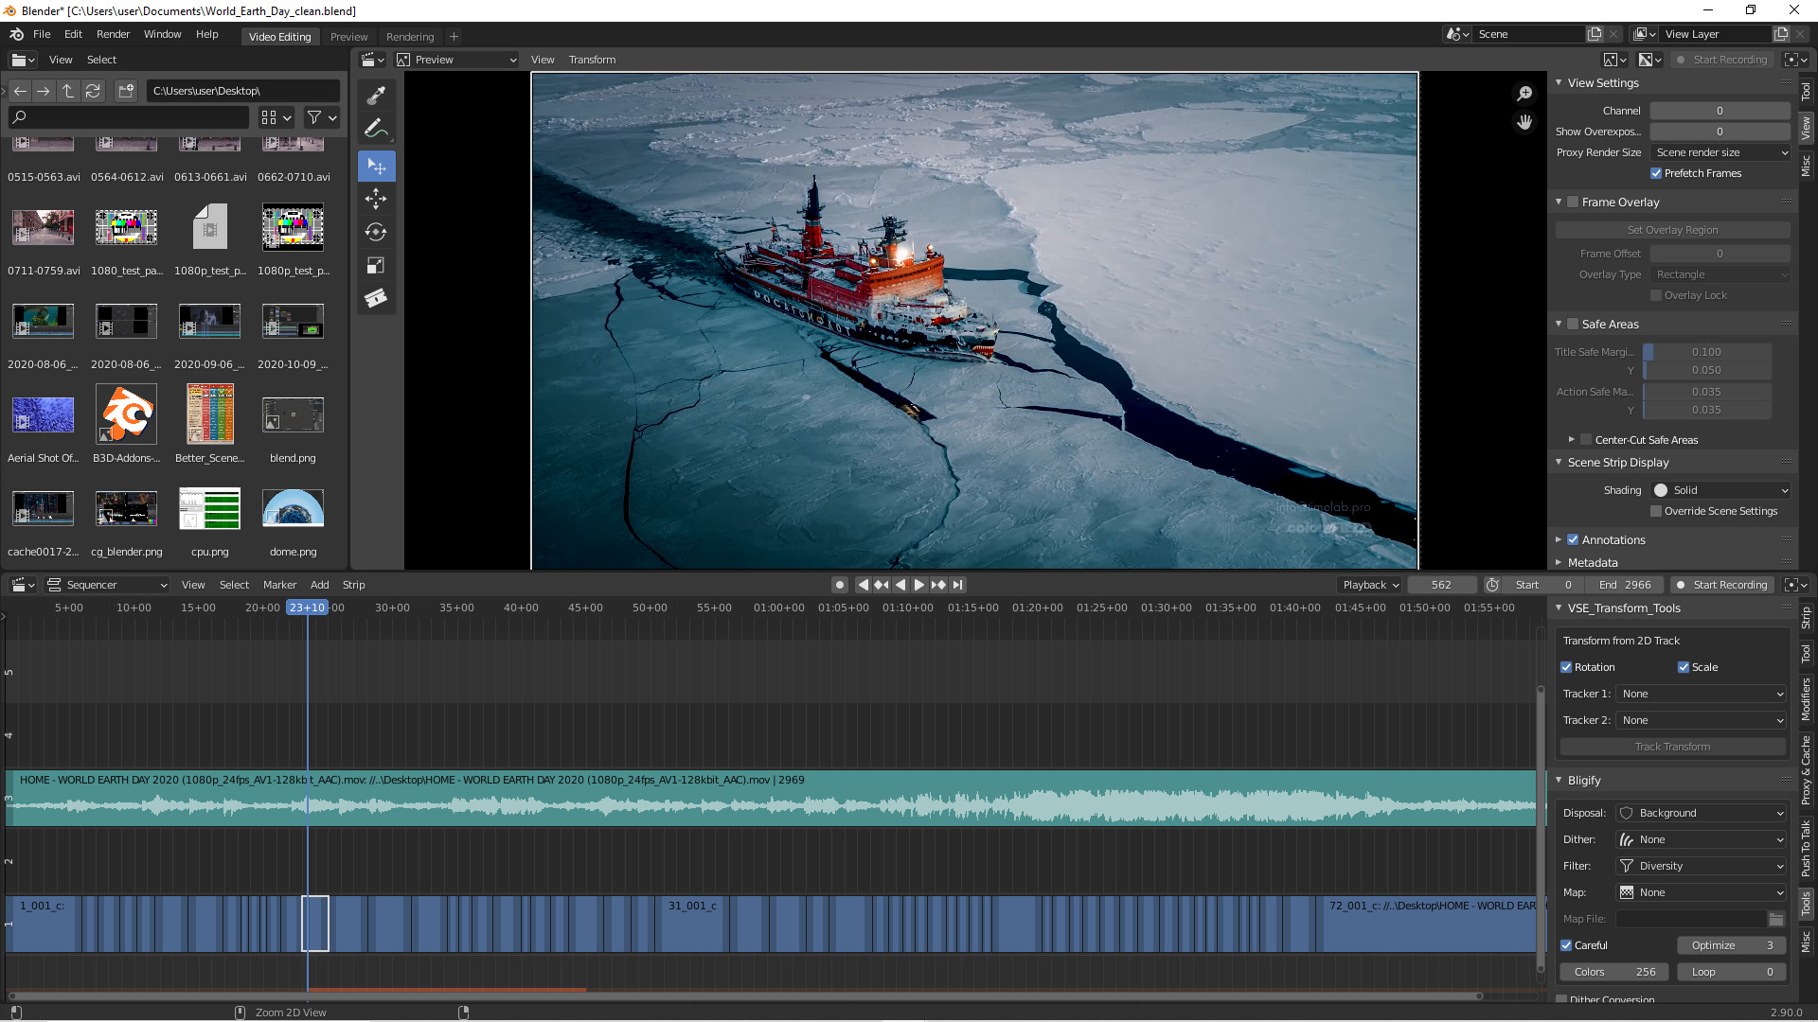Open the File menu
1818x1022 pixels.
(42, 34)
